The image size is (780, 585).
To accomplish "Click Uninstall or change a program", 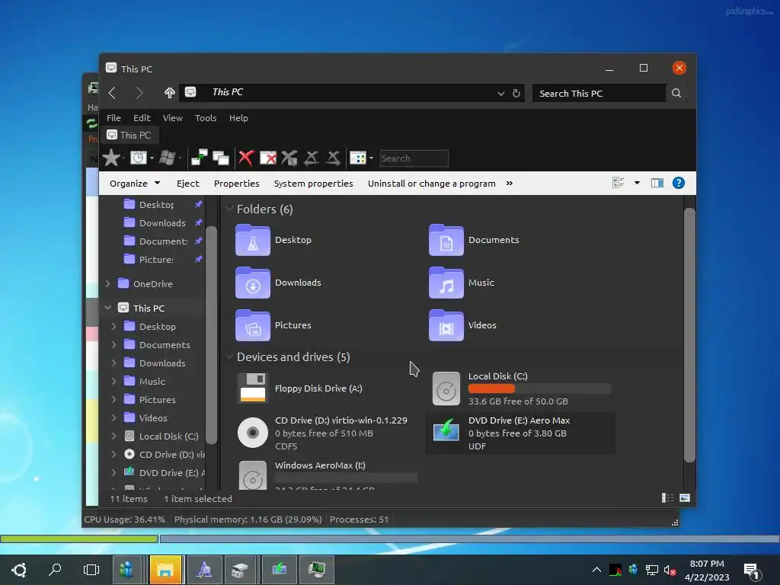I will coord(432,184).
